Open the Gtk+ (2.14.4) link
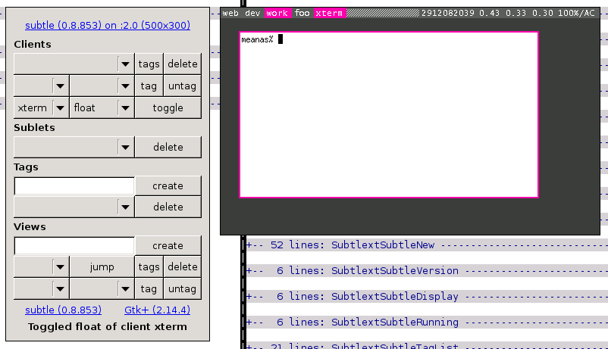 click(157, 310)
